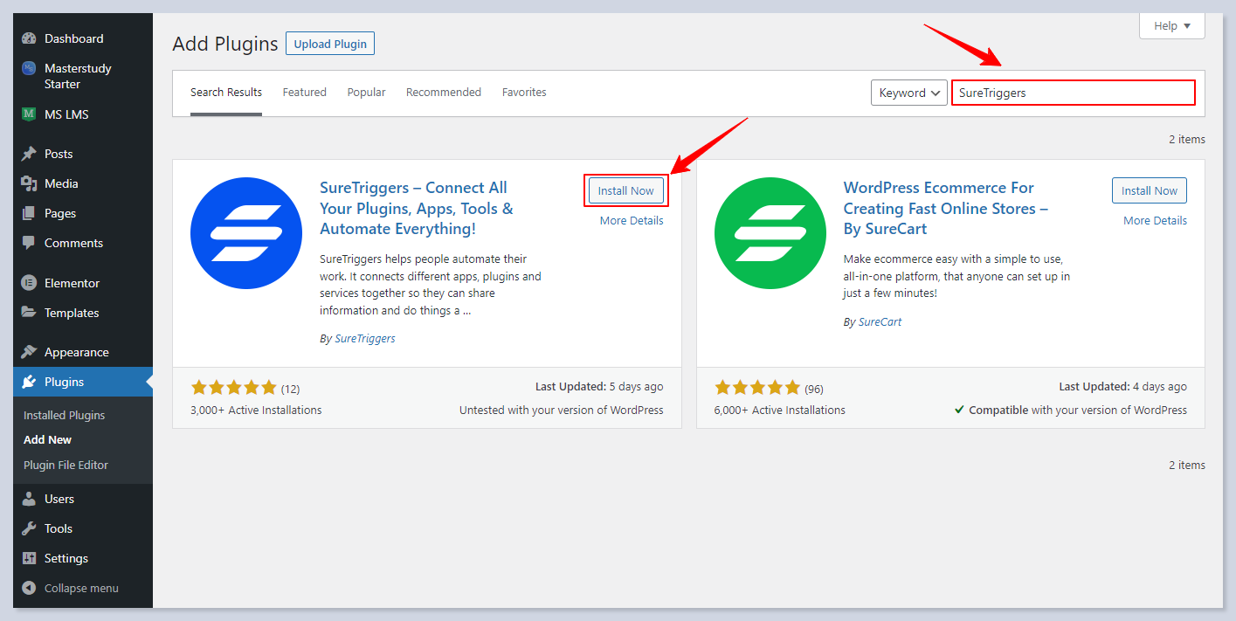The height and width of the screenshot is (621, 1236).
Task: Open Installed Plugins submenu item
Action: pyautogui.click(x=64, y=415)
